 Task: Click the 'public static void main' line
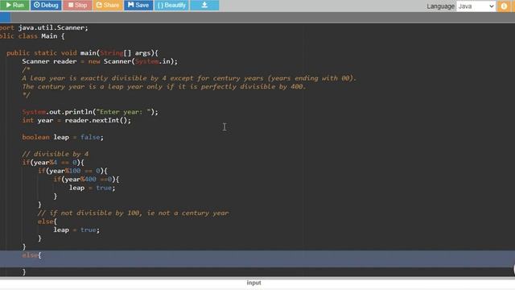point(82,53)
